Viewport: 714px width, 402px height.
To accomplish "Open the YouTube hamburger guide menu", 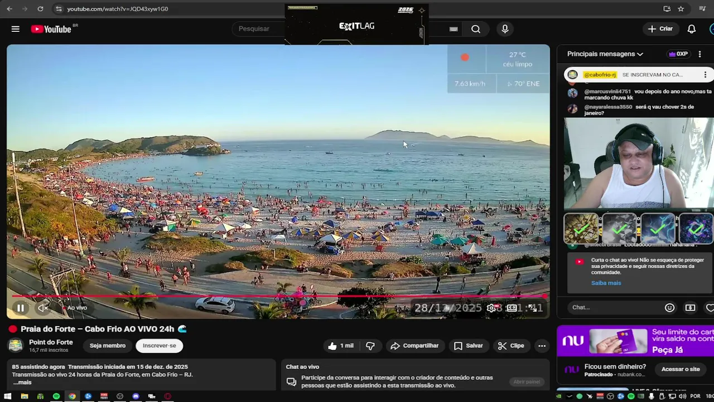I will click(16, 29).
